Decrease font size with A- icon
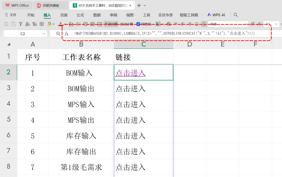This screenshot has width=282, height=177. tap(259, 24)
